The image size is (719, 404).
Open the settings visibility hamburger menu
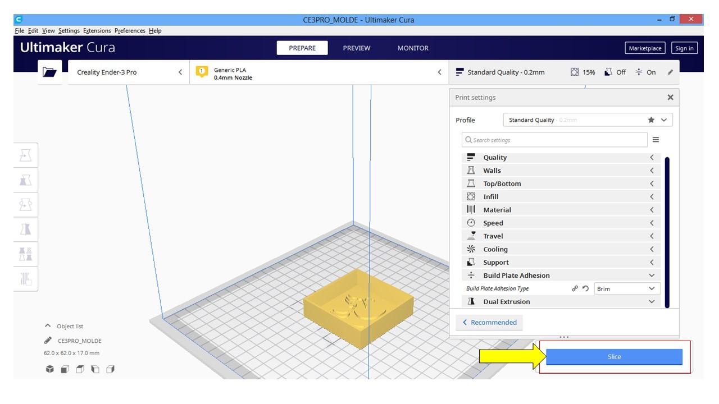coord(656,140)
